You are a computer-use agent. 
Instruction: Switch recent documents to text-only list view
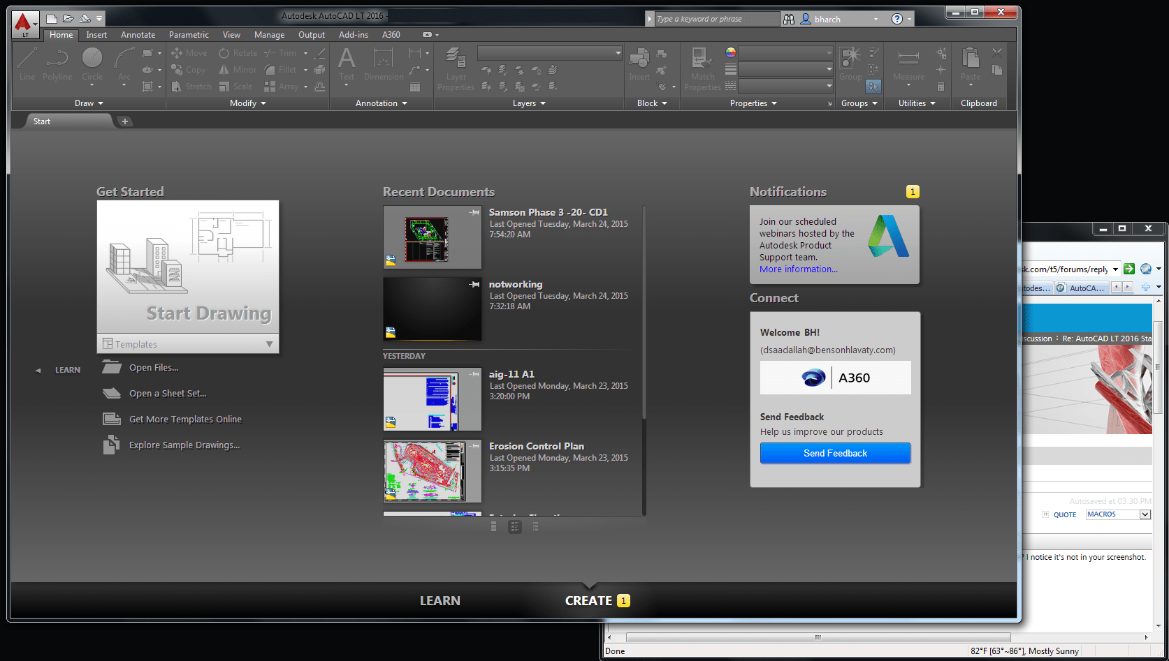[536, 527]
